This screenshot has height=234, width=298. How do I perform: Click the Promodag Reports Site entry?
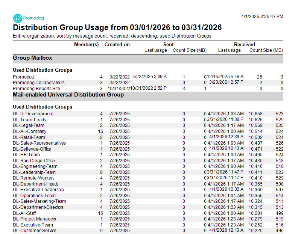pyautogui.click(x=36, y=89)
